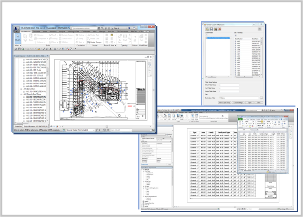Click the Mullion tool
Screen dimensions: 303x217
[x=64, y=42]
